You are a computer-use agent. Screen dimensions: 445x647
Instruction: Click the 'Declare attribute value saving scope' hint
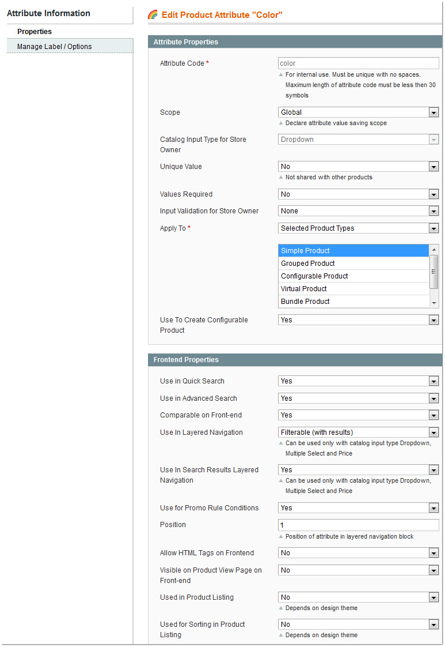coord(336,123)
